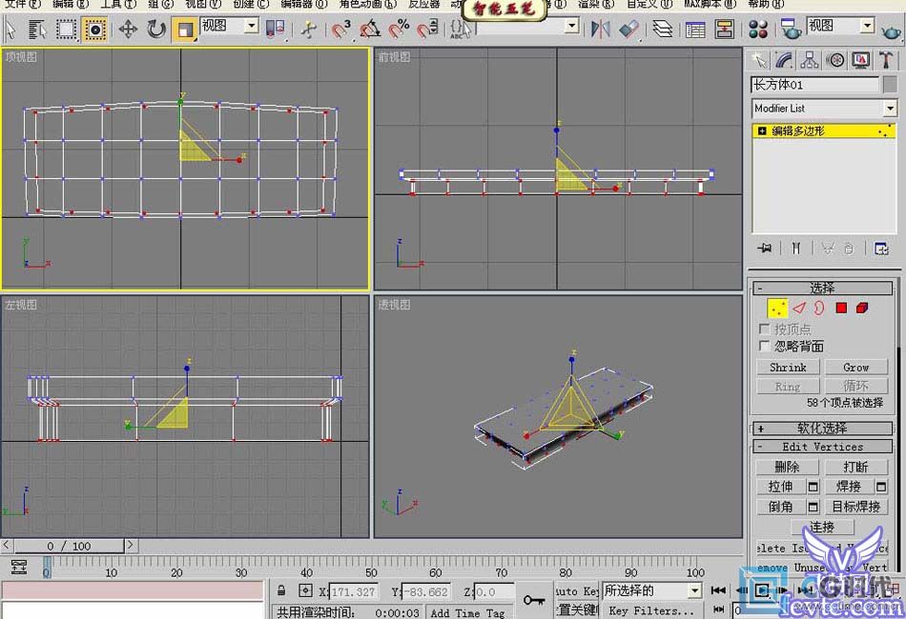Toggle Window/Crossing selection mode

coord(94,29)
